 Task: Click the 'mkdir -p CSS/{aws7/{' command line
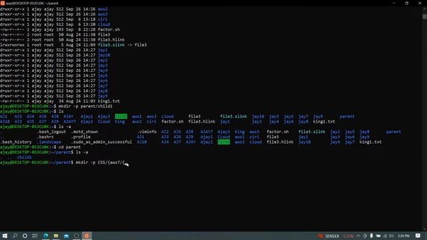click(x=100, y=163)
